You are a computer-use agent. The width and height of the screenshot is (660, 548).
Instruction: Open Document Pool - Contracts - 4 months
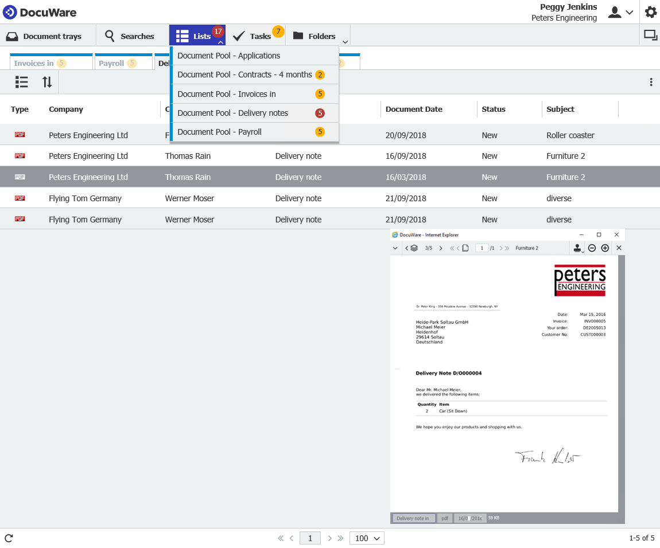point(244,75)
